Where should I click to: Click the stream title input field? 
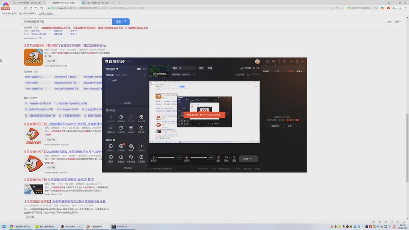[184, 68]
